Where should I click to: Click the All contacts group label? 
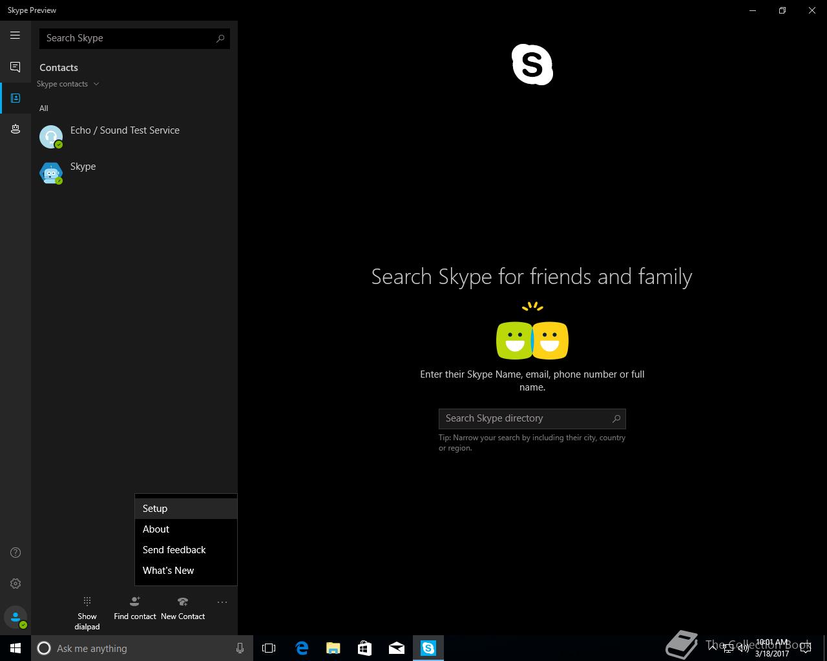pos(44,108)
